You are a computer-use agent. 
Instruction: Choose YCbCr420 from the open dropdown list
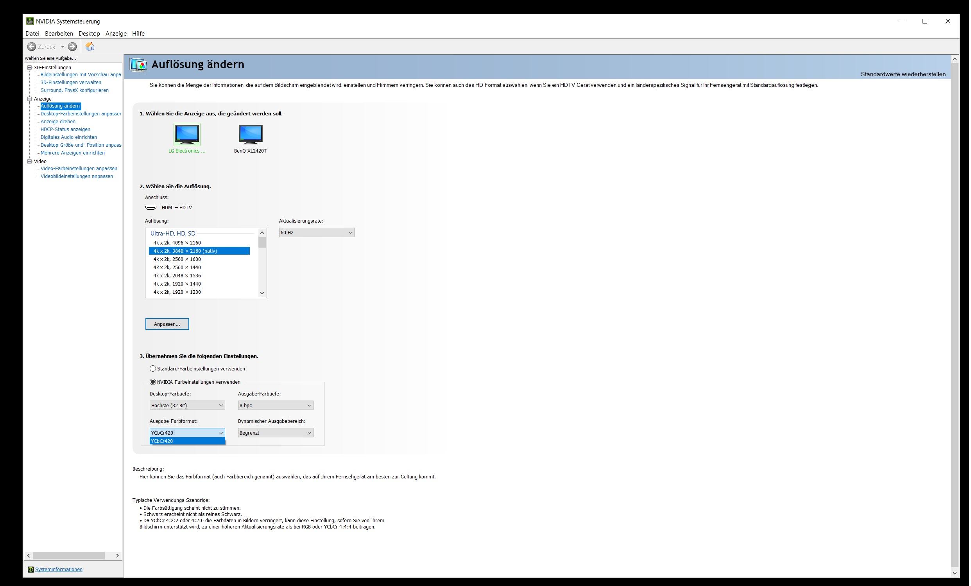click(x=188, y=441)
